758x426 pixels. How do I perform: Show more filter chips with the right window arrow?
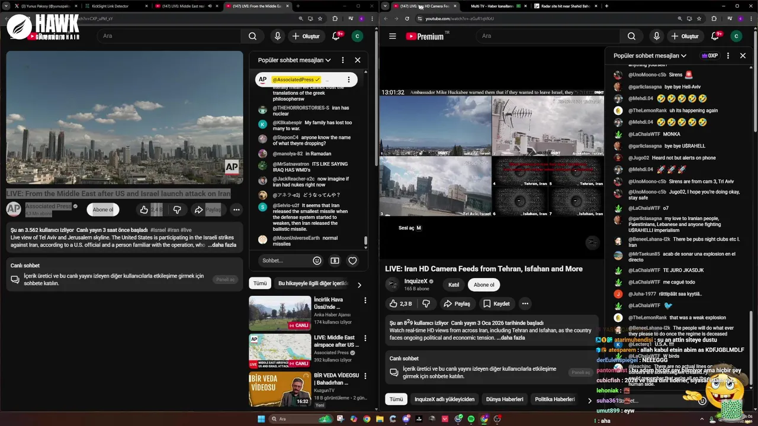tap(589, 401)
